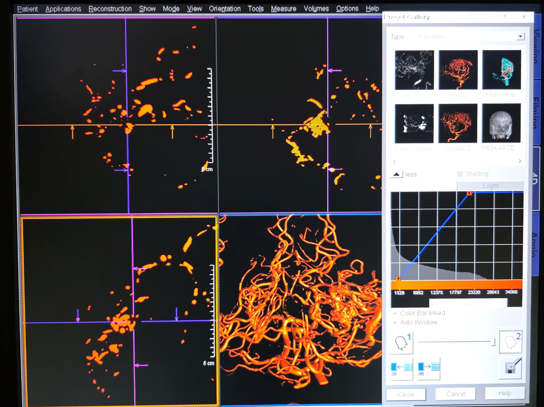
Task: Click the Cancel button
Action: tap(455, 394)
